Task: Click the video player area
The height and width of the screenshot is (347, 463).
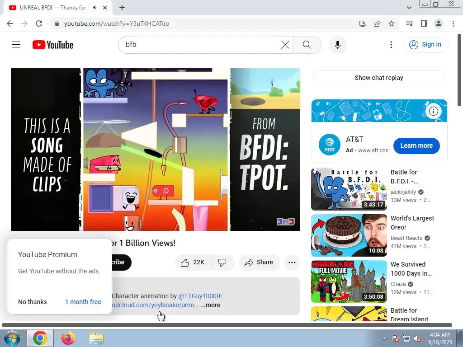Action: coord(156,149)
